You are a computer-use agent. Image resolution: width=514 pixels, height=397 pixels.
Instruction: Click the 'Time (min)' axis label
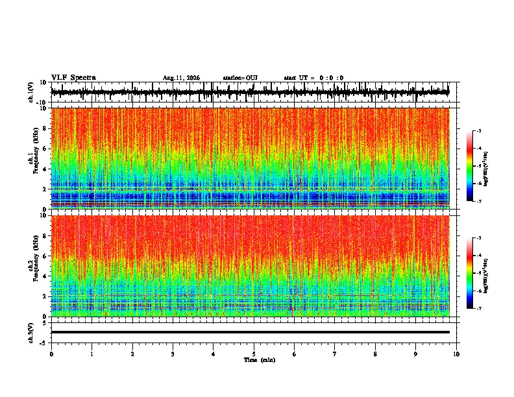point(260,360)
